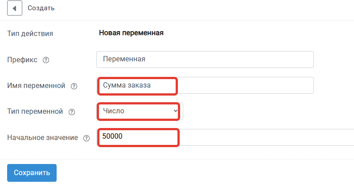Open the Тип переменной dropdown

pos(140,112)
